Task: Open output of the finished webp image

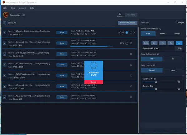Action: click(131, 32)
